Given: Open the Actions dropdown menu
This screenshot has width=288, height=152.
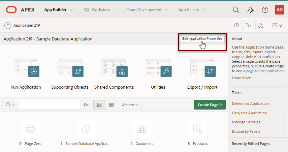Looking at the screenshot, I should 130,105.
